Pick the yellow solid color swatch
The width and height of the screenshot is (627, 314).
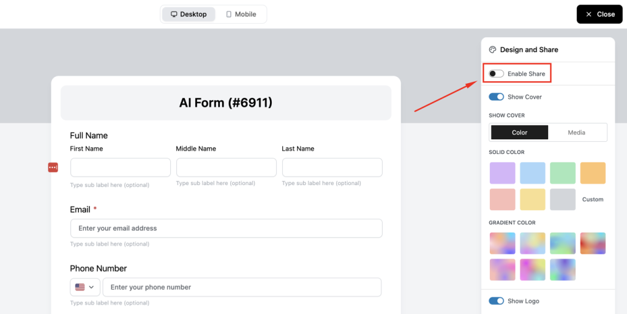coord(533,200)
